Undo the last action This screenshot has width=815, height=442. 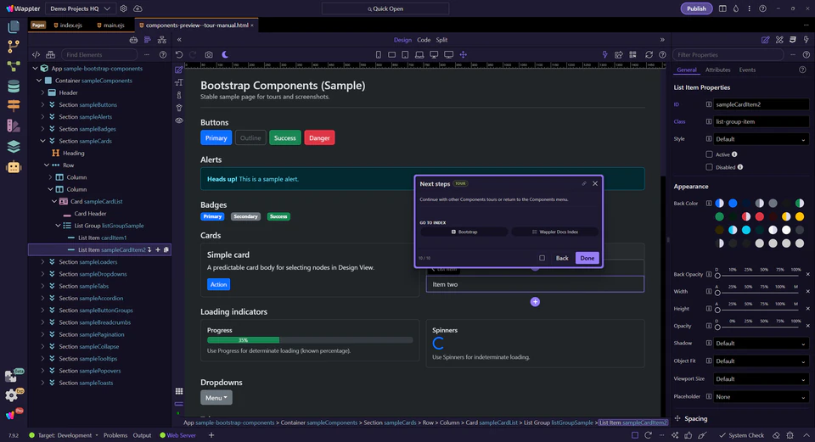click(x=179, y=54)
